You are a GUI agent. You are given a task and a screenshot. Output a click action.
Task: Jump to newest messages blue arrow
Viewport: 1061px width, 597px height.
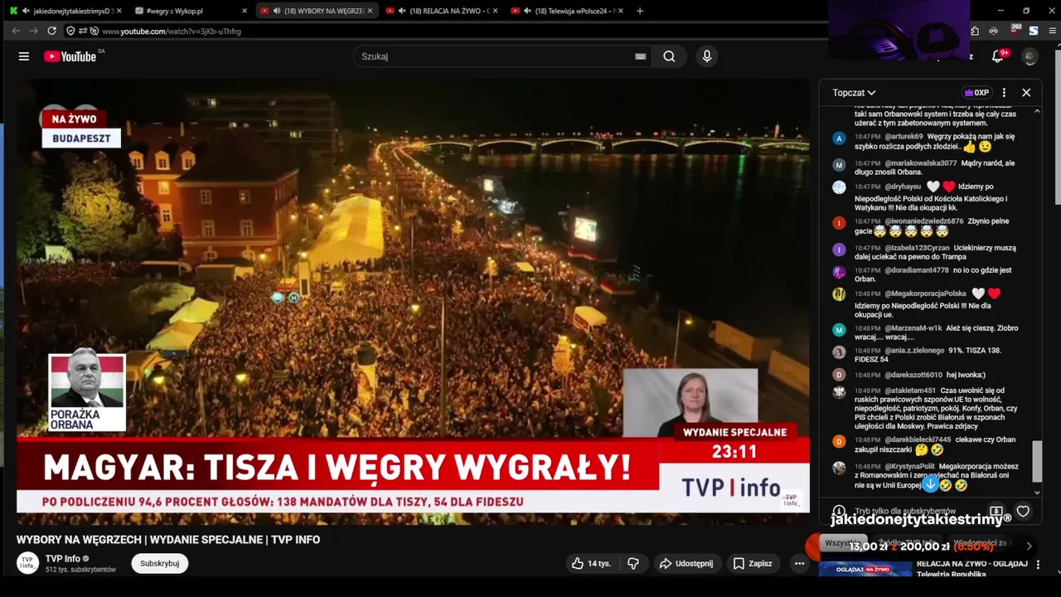point(930,483)
